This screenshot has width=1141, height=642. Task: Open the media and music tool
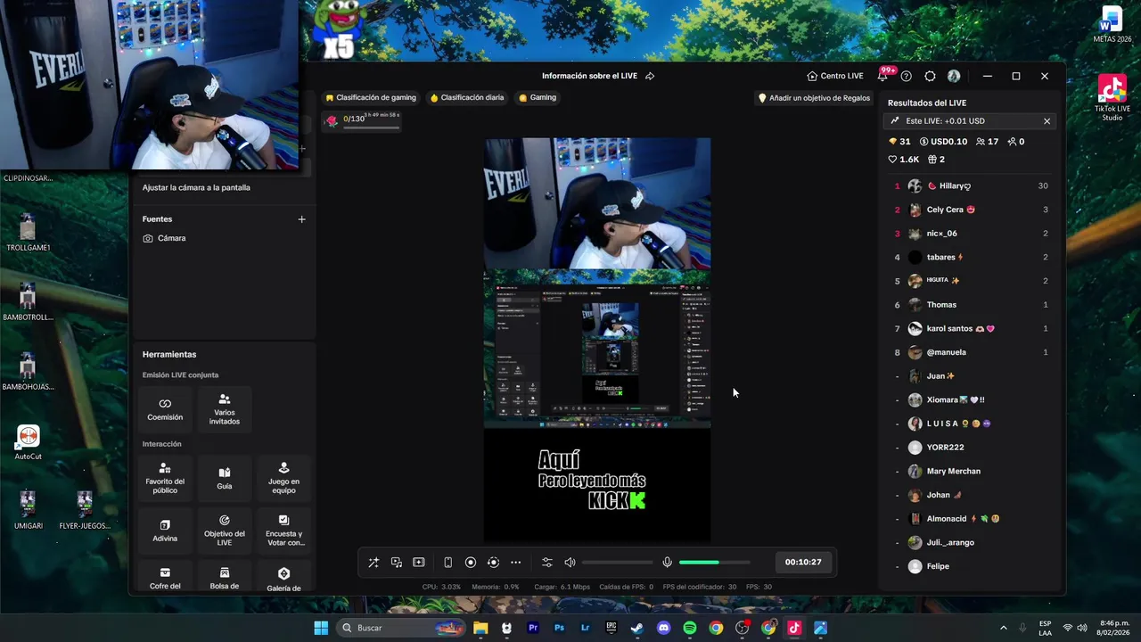click(397, 563)
